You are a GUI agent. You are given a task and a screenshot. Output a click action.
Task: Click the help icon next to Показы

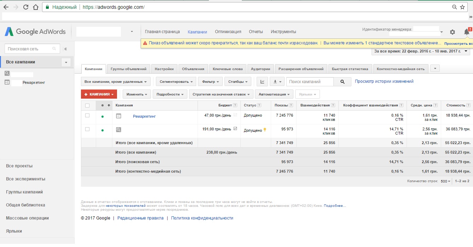click(x=291, y=105)
